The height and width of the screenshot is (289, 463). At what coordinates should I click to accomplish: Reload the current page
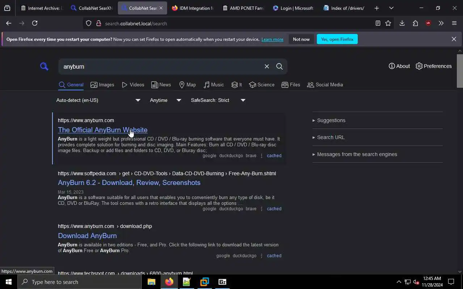(x=35, y=23)
